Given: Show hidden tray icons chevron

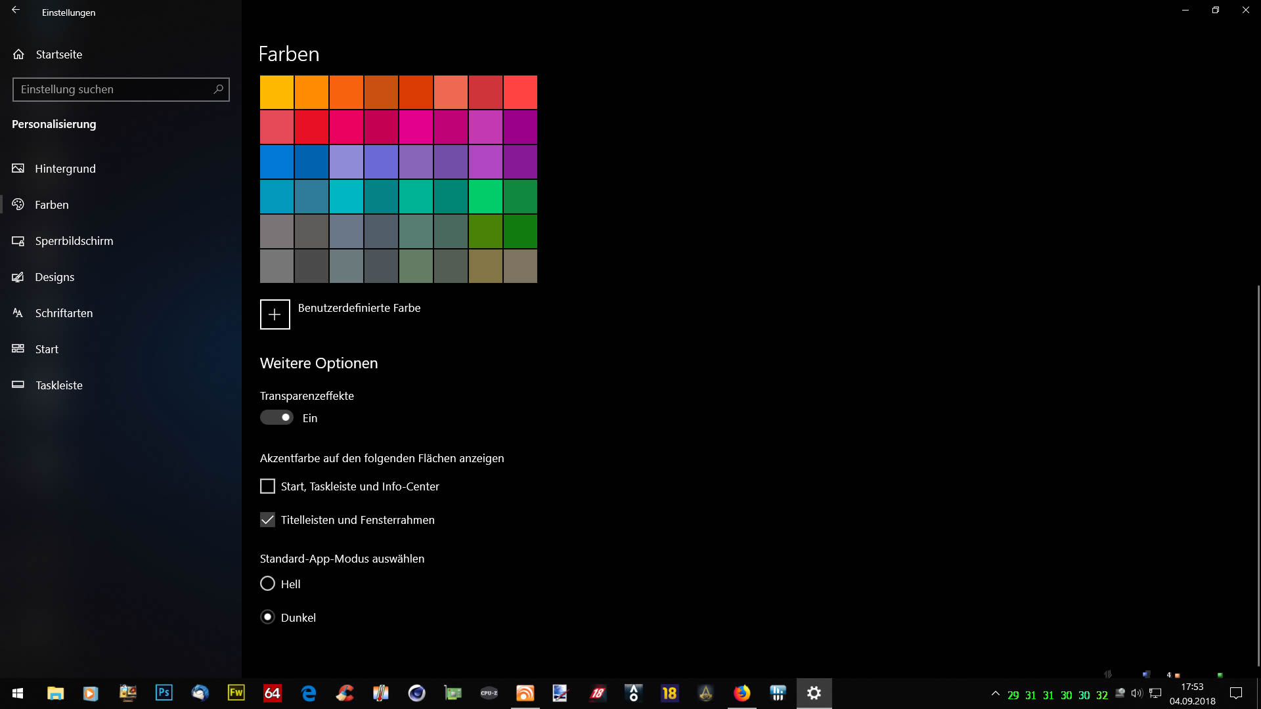Looking at the screenshot, I should (996, 693).
